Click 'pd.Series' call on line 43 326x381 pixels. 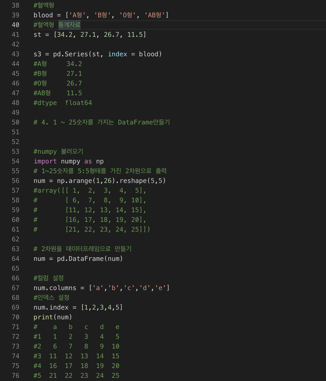(71, 54)
